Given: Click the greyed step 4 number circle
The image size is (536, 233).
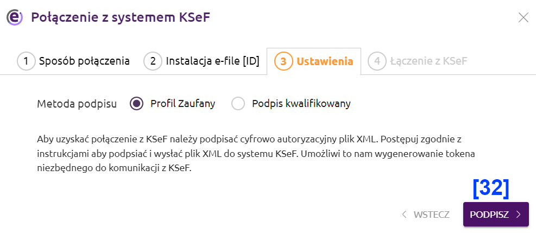Looking at the screenshot, I should pos(376,61).
